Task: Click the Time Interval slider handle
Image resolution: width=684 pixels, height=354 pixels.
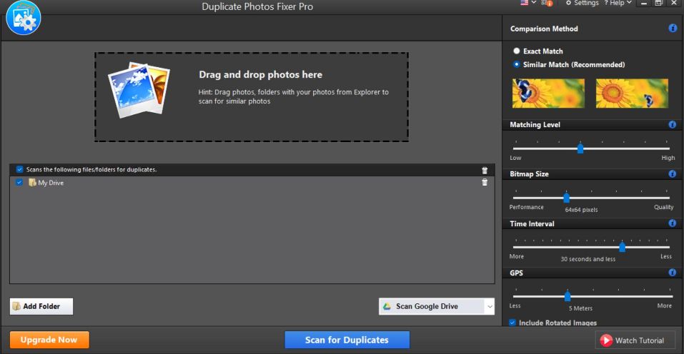Action: pos(622,247)
